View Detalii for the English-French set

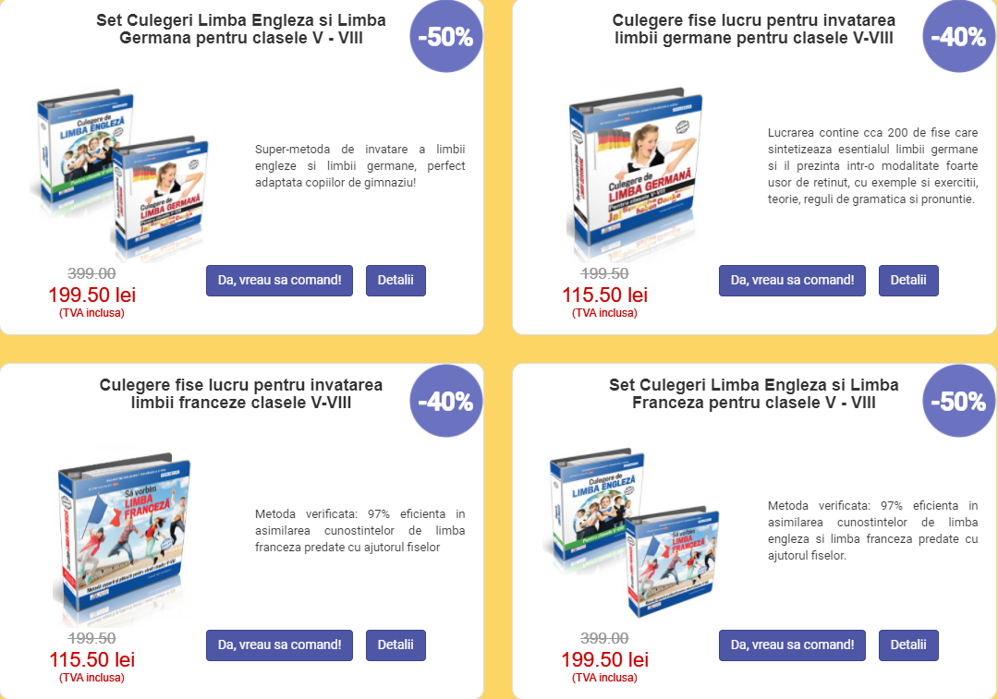(909, 645)
